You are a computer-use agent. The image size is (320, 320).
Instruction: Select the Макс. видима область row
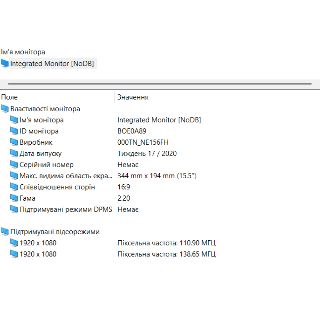coord(66,176)
